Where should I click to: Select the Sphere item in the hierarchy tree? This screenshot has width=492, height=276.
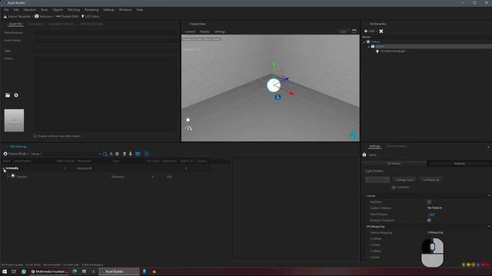pyautogui.click(x=380, y=47)
